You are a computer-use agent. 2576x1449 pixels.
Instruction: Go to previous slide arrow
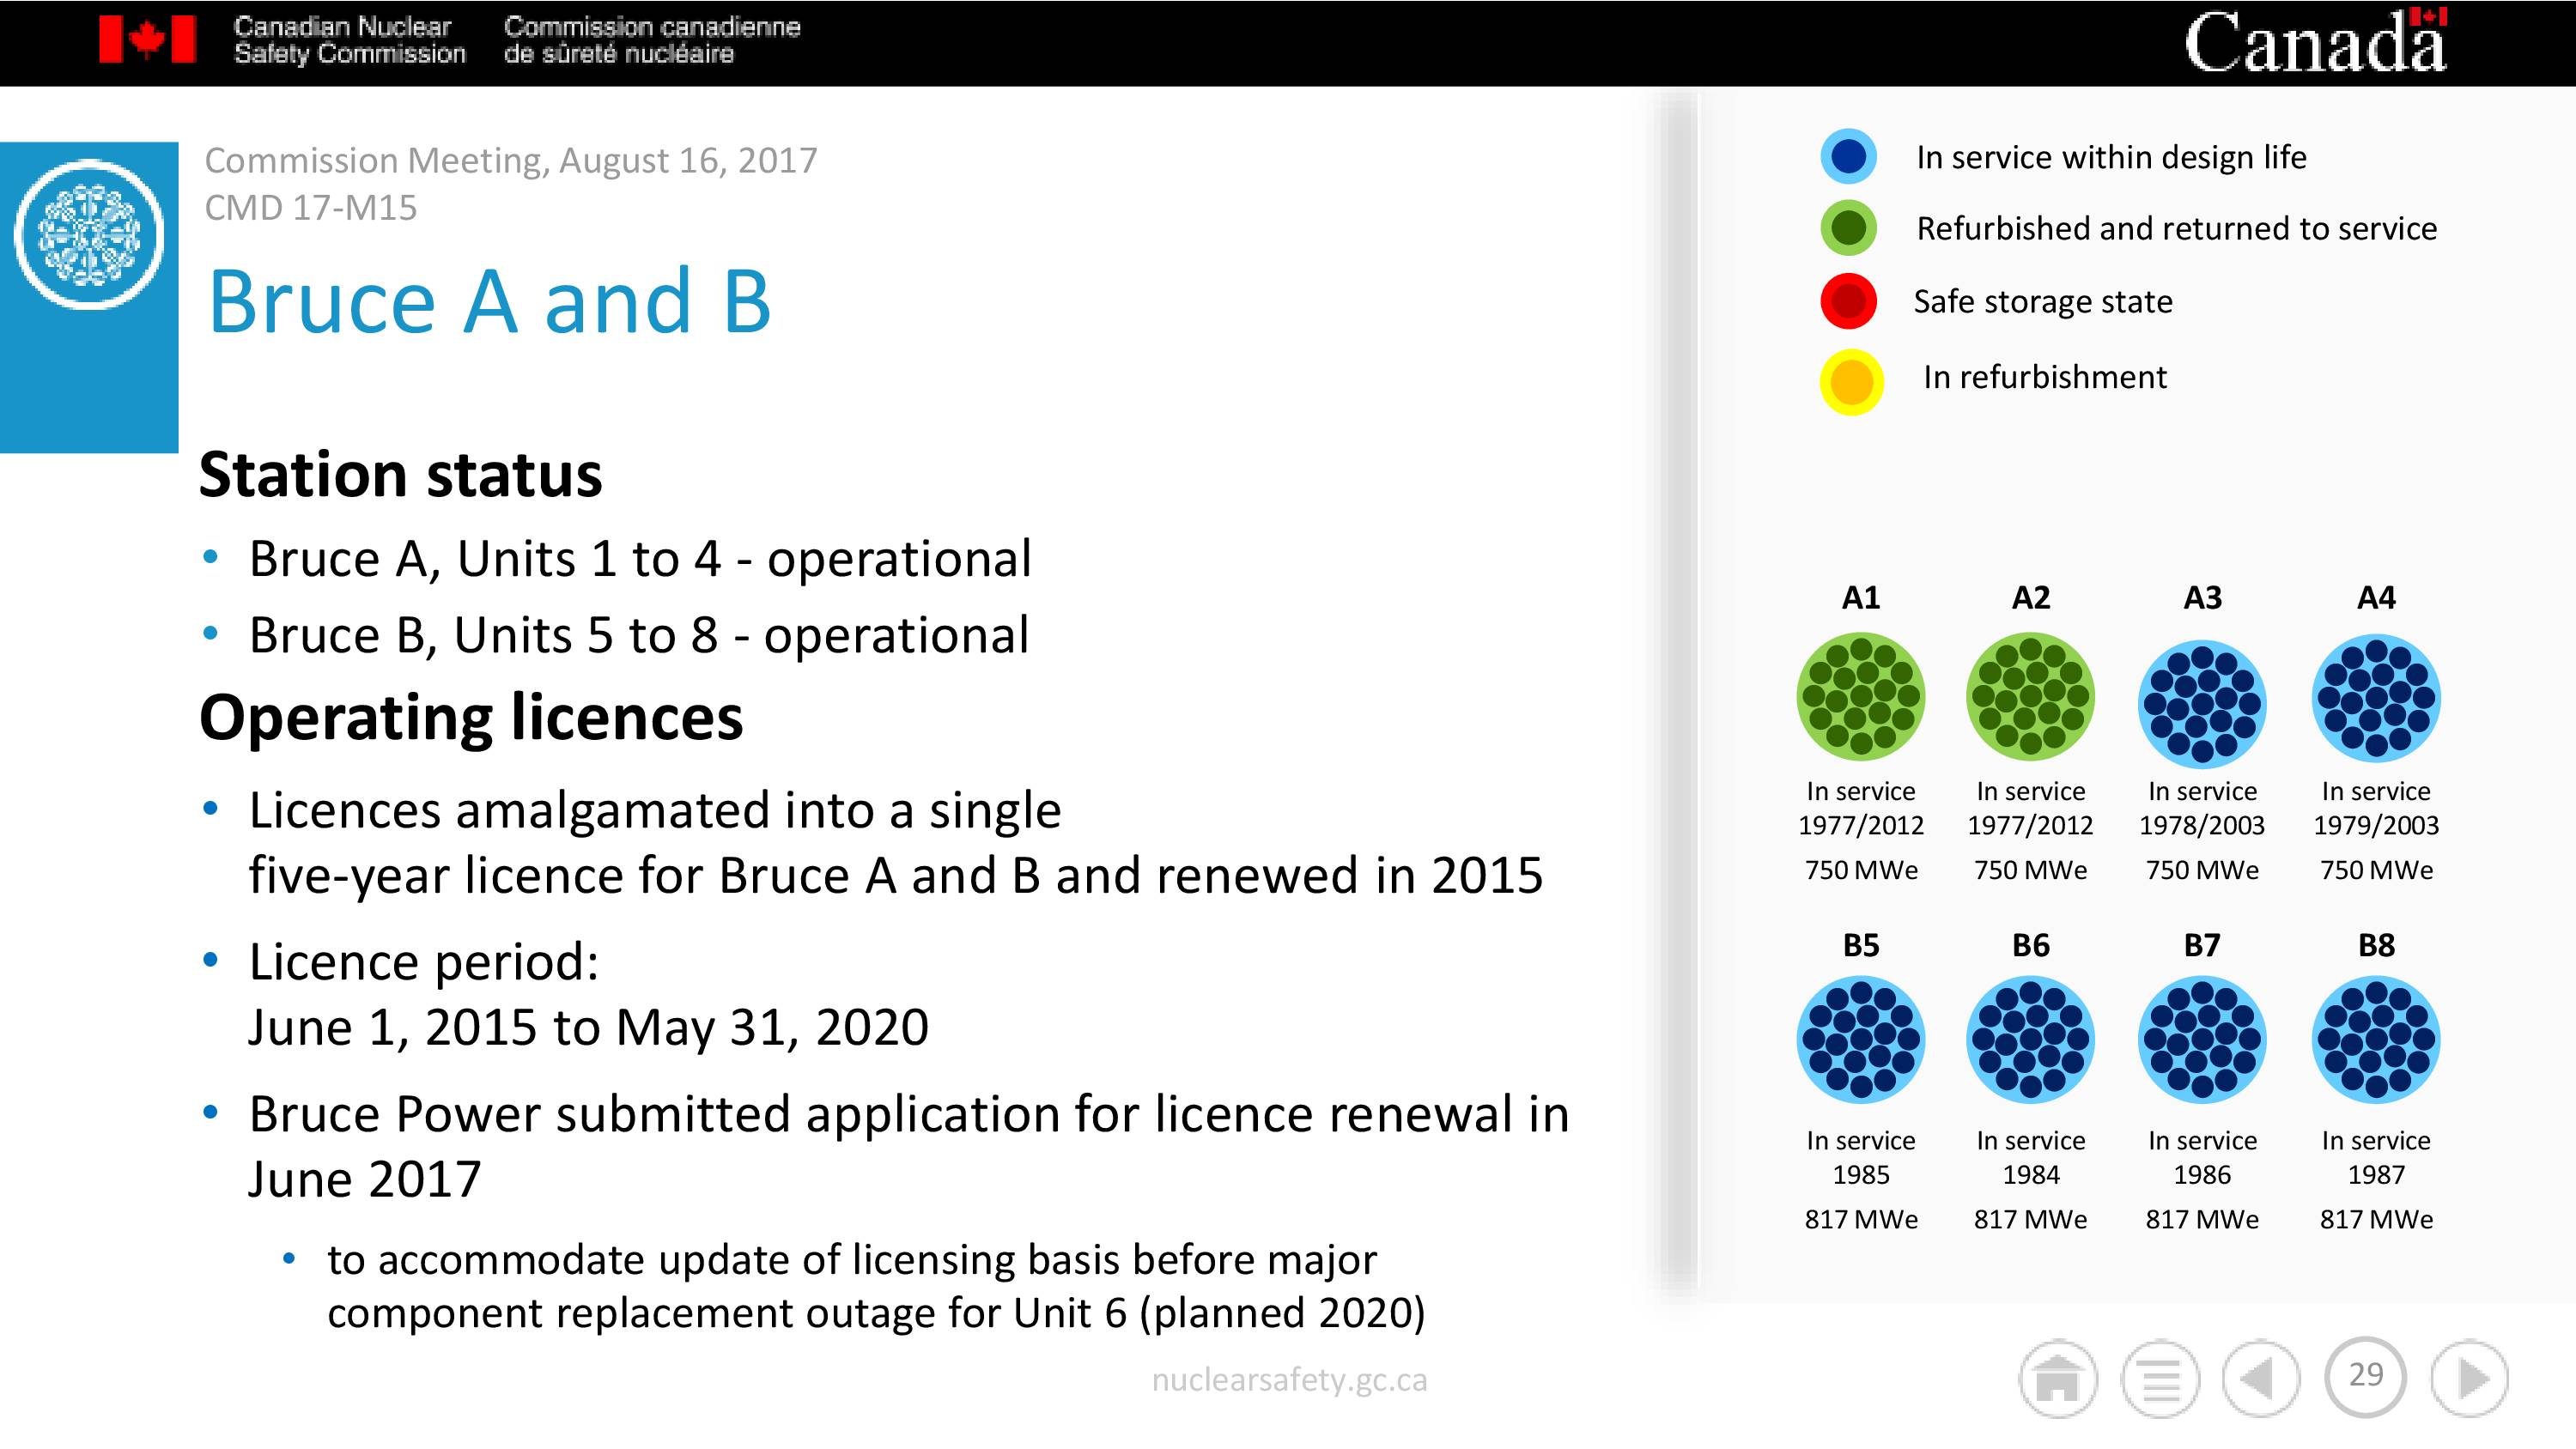2261,1379
